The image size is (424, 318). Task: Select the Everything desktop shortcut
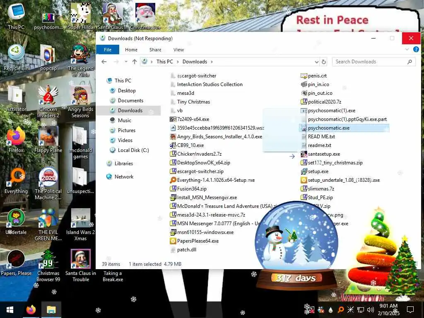16,181
